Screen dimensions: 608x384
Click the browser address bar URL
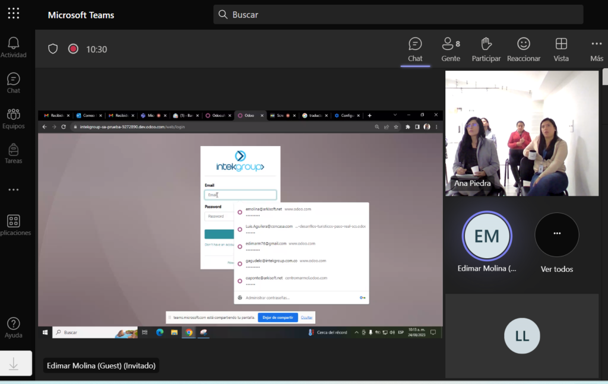tap(132, 126)
